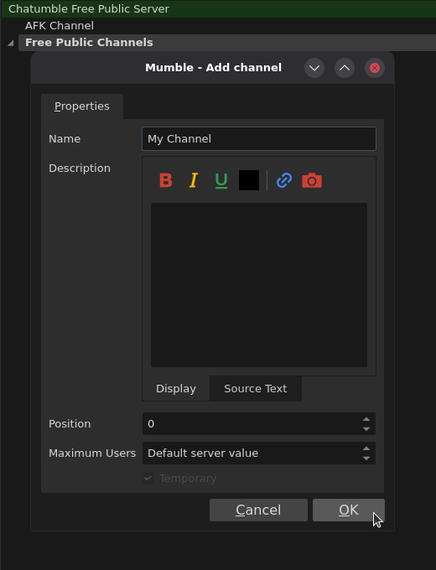436x570 pixels.
Task: Increase the Position value with up arrow
Action: point(366,419)
